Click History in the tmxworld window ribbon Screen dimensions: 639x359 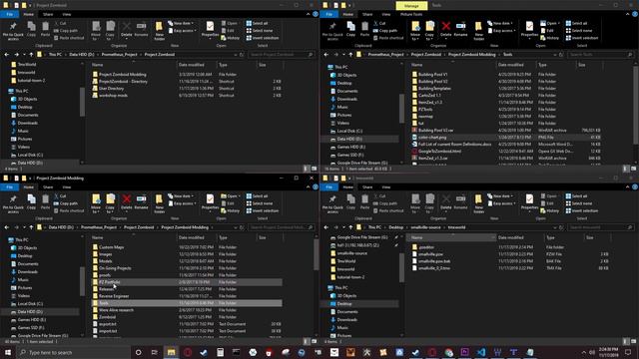point(549,210)
